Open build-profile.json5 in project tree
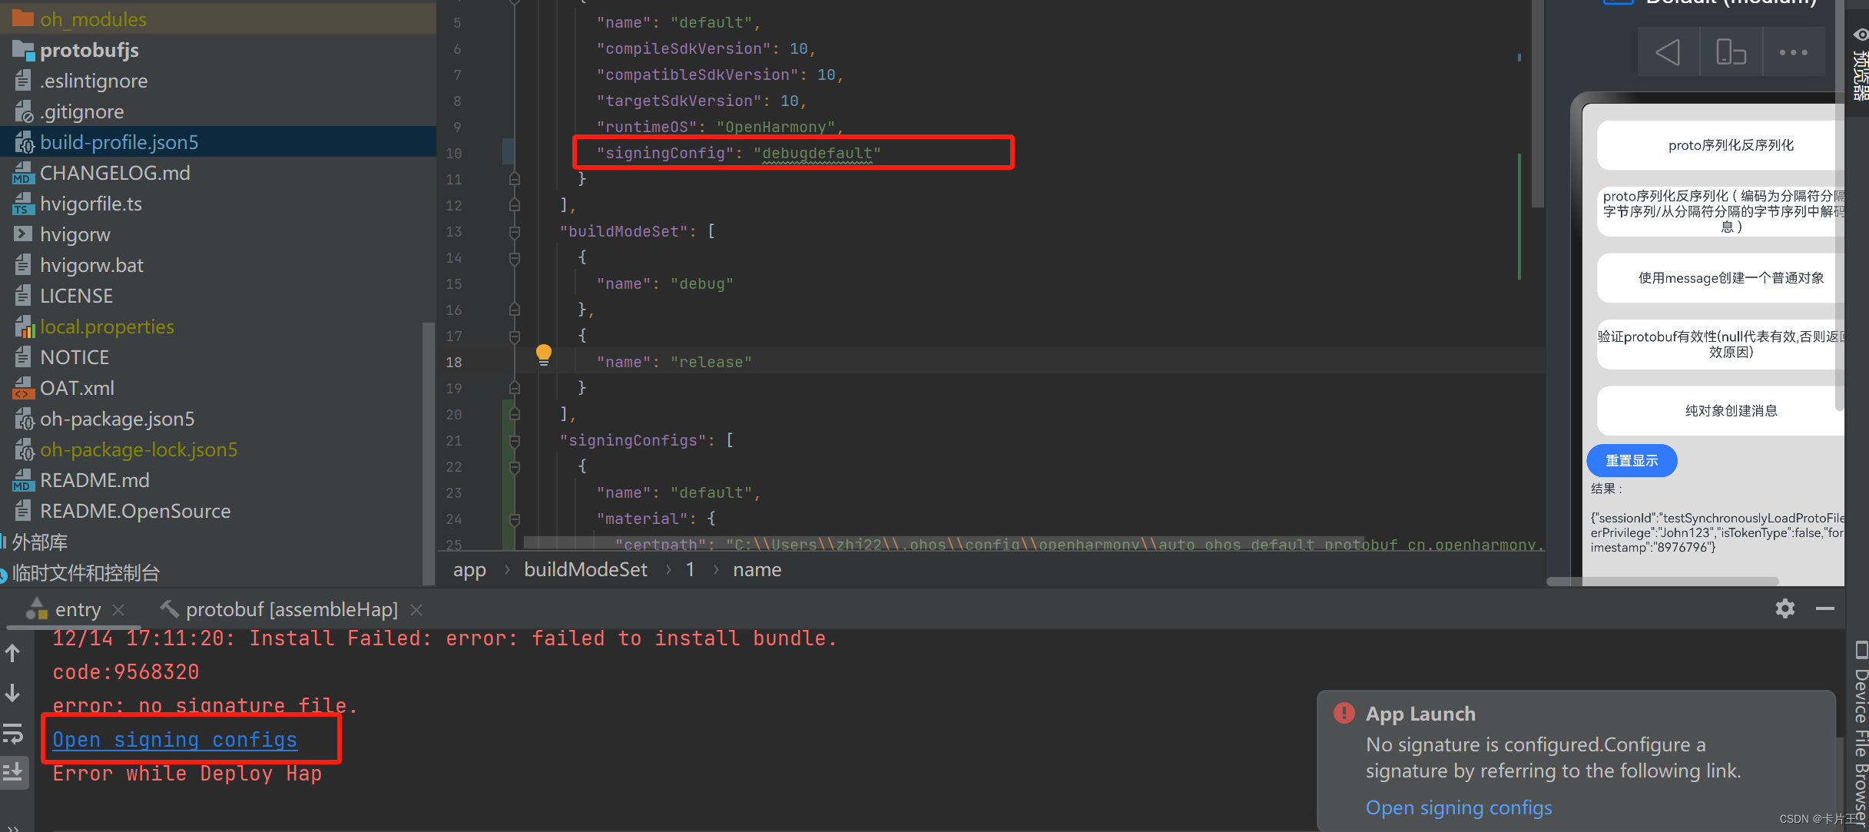 (119, 142)
